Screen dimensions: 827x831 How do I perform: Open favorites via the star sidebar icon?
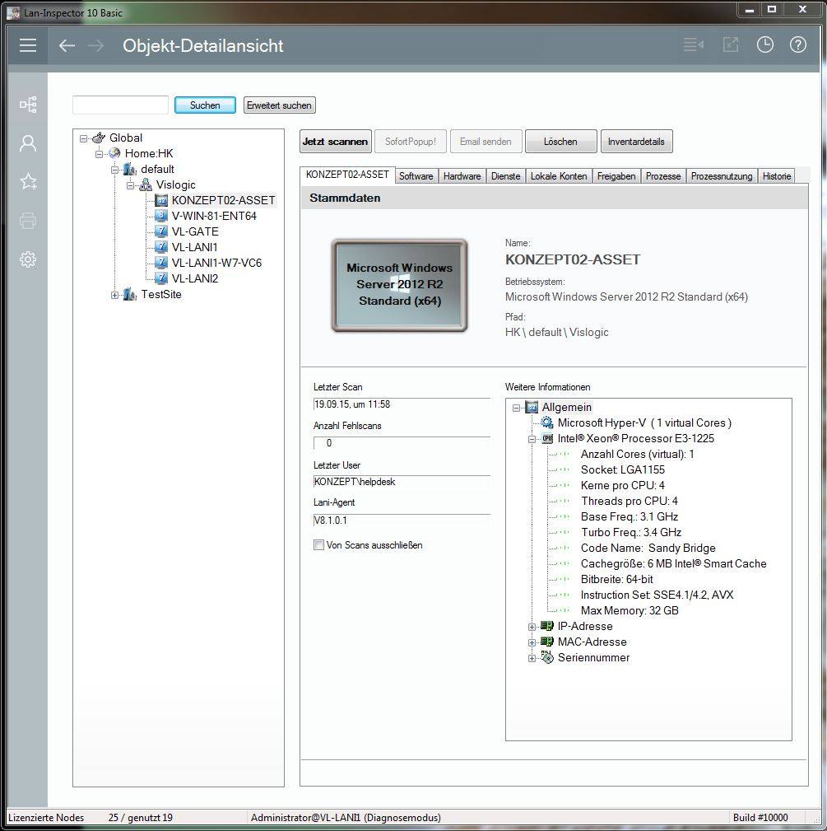pyautogui.click(x=27, y=181)
